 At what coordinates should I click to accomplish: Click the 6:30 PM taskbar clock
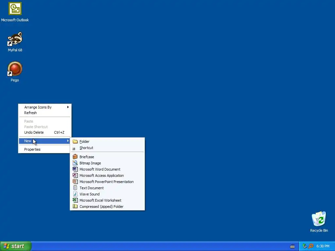pyautogui.click(x=323, y=246)
